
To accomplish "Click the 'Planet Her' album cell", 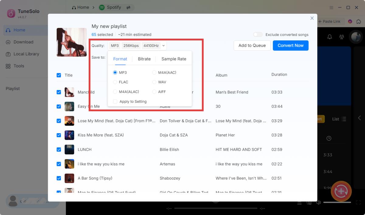I will (225, 135).
